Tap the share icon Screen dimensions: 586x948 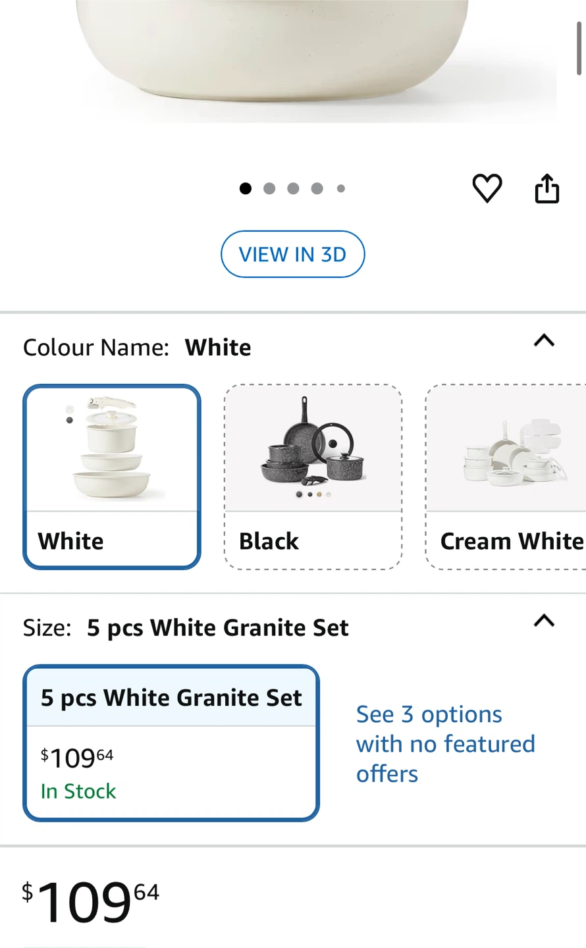(546, 188)
